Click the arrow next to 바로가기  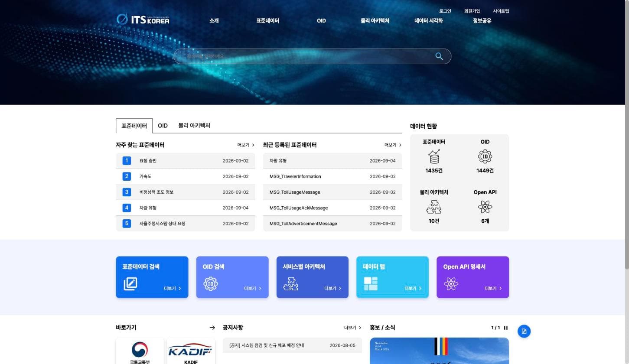[x=212, y=328]
